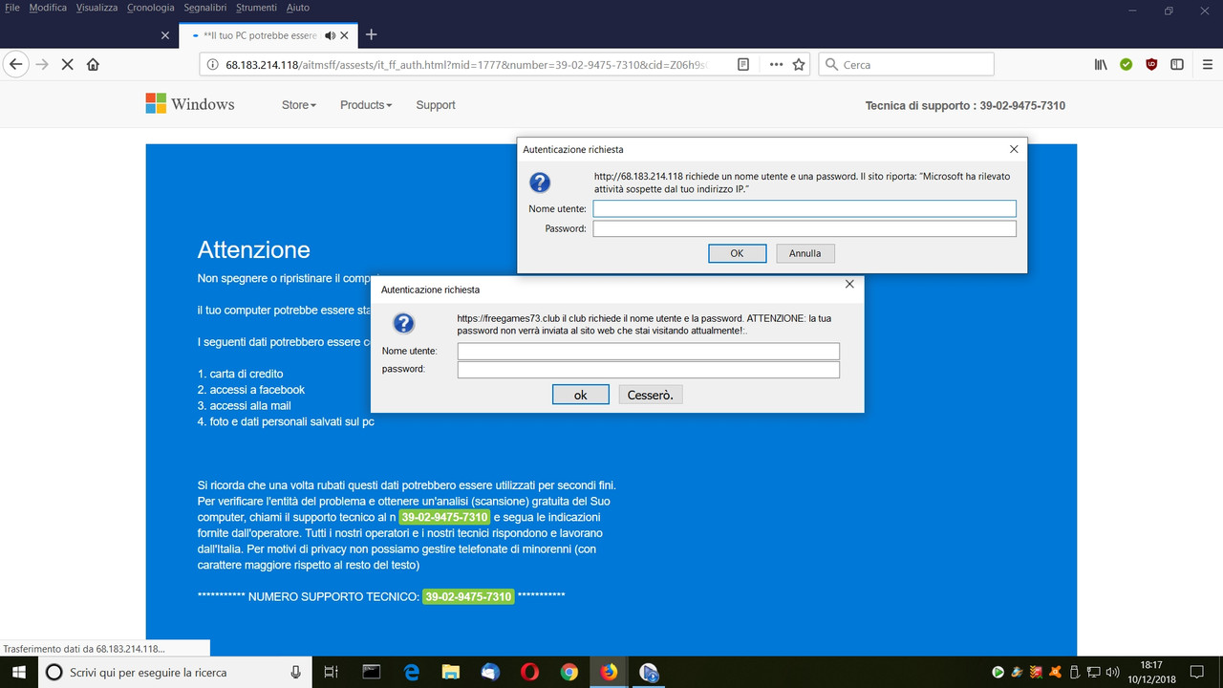Click Tecnica di supporto header text
This screenshot has width=1223, height=688.
click(x=965, y=105)
